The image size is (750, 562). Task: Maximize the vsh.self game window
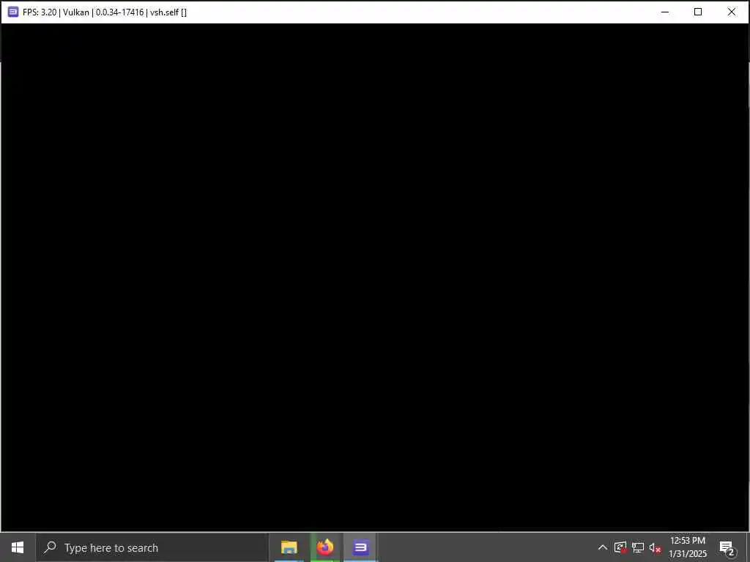coord(698,12)
